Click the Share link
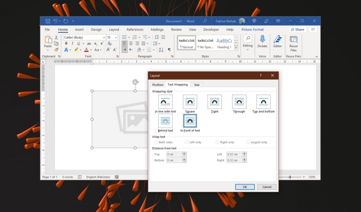This screenshot has height=212, width=361. tap(297, 29)
